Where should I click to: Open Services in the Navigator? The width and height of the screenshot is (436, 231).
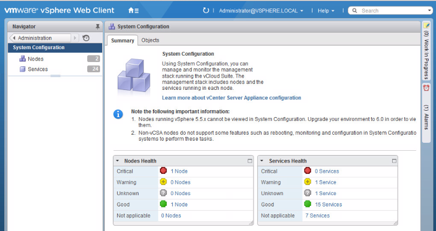[x=38, y=69]
